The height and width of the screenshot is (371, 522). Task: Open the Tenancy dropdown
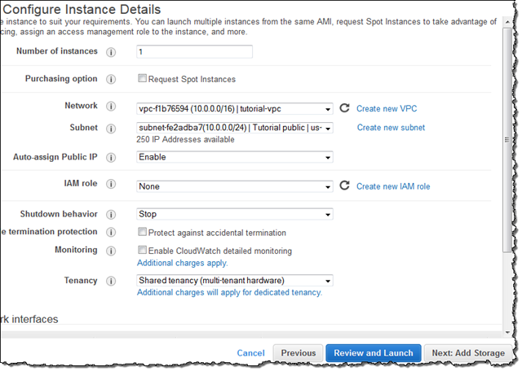point(235,281)
